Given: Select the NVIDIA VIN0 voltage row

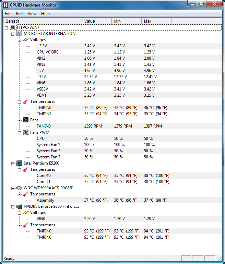Looking at the screenshot, I should pyautogui.click(x=129, y=219).
